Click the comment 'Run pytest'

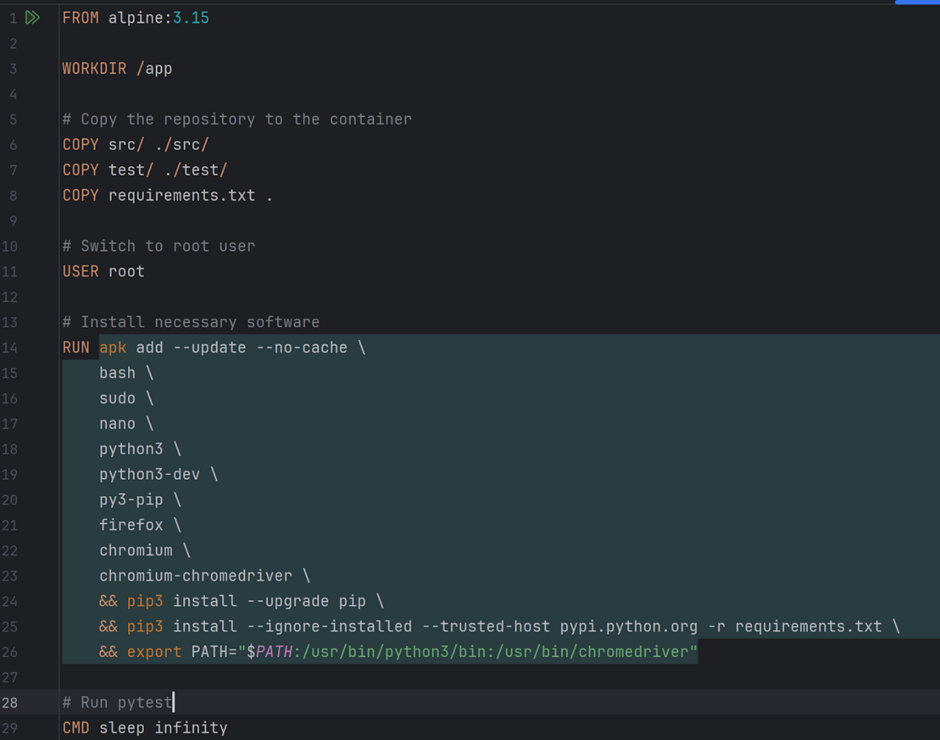[x=117, y=703]
